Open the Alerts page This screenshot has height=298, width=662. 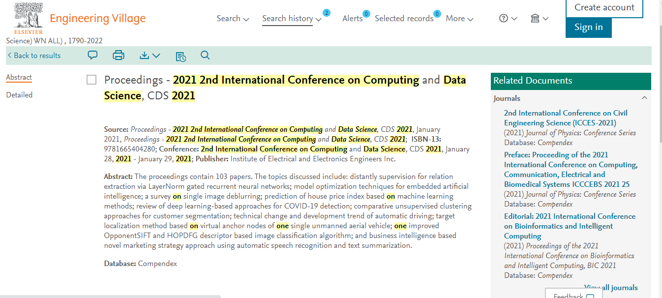(x=353, y=19)
